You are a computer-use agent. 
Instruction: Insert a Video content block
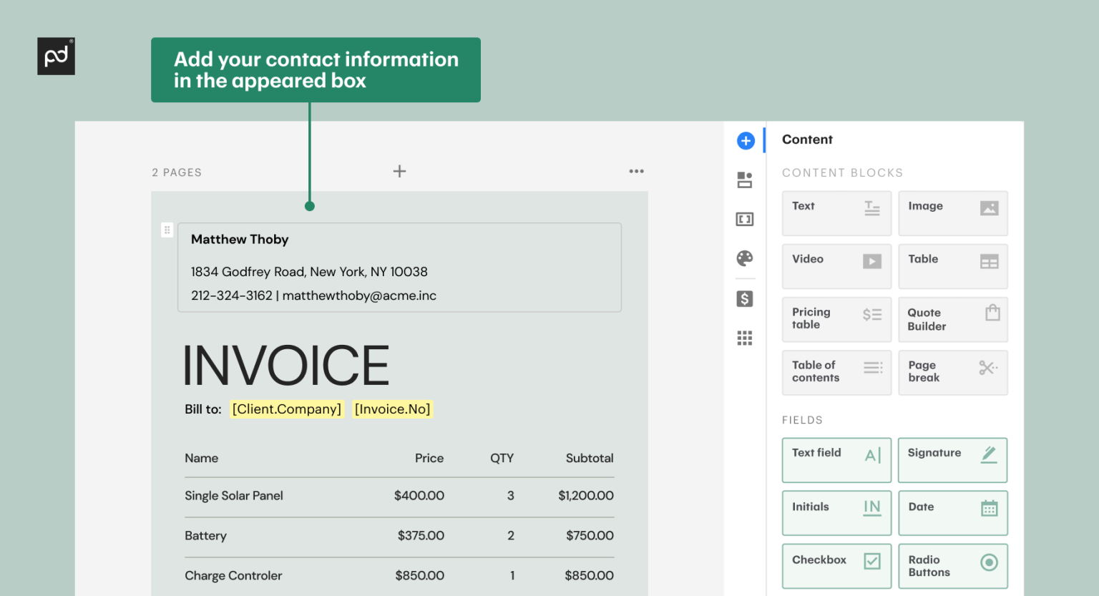click(x=836, y=265)
